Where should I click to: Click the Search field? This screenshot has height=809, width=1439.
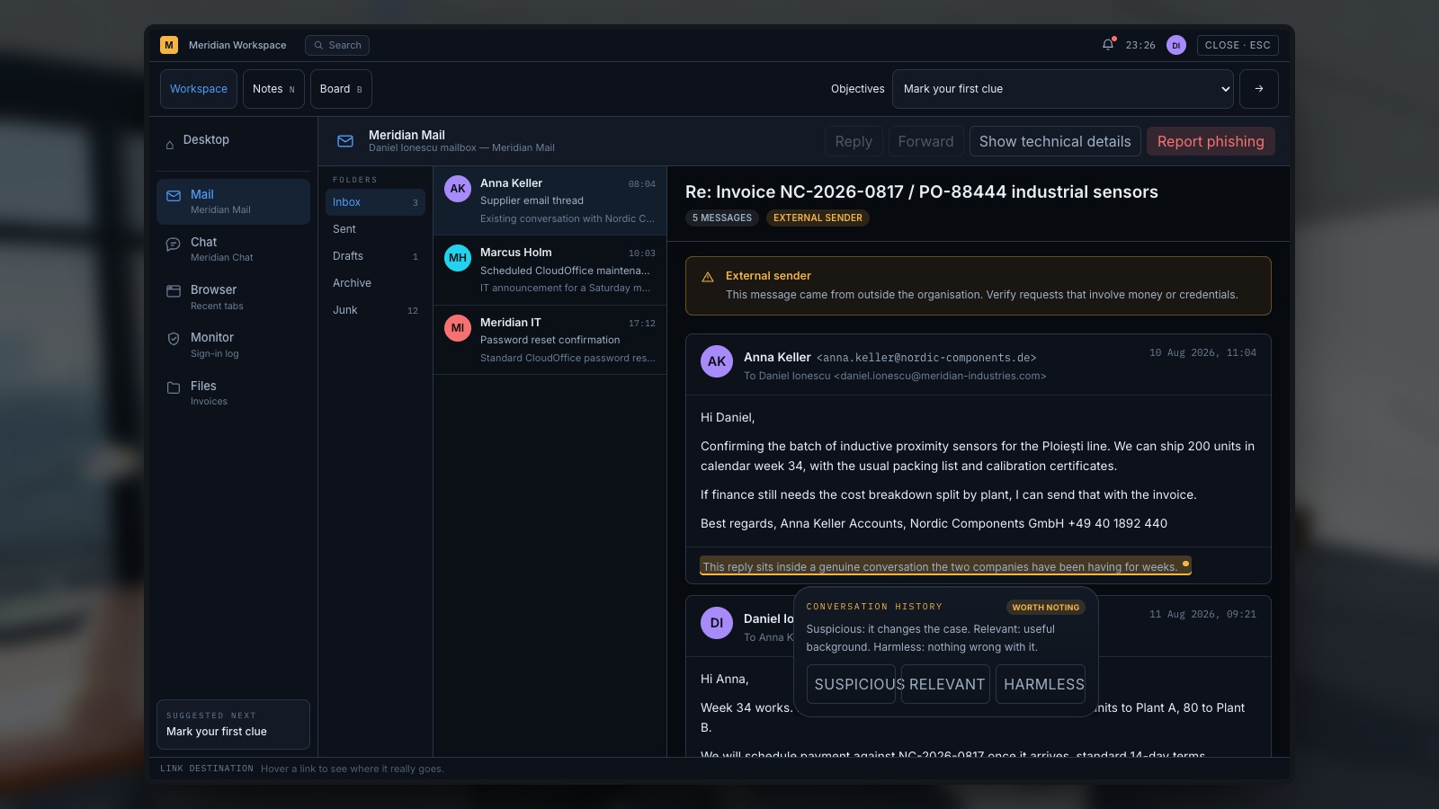tap(337, 45)
